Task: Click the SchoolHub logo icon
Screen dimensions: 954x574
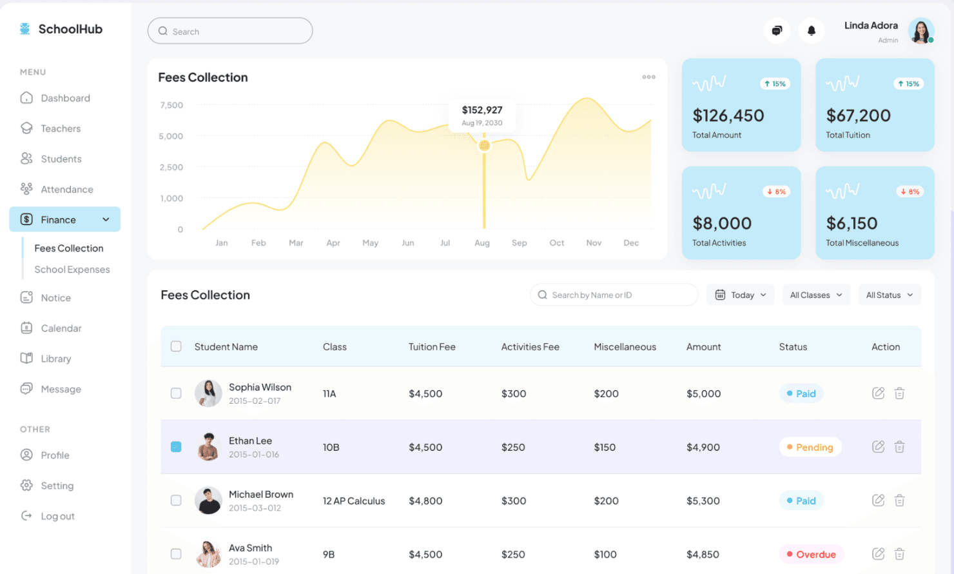Action: pyautogui.click(x=25, y=28)
